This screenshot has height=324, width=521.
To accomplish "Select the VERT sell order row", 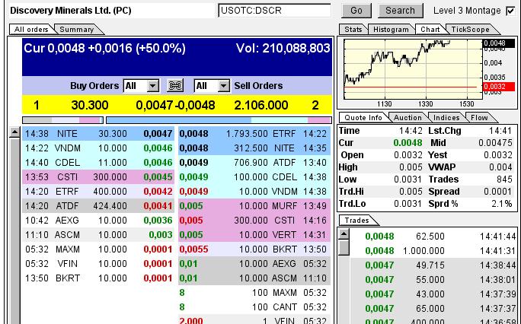I will tap(254, 235).
